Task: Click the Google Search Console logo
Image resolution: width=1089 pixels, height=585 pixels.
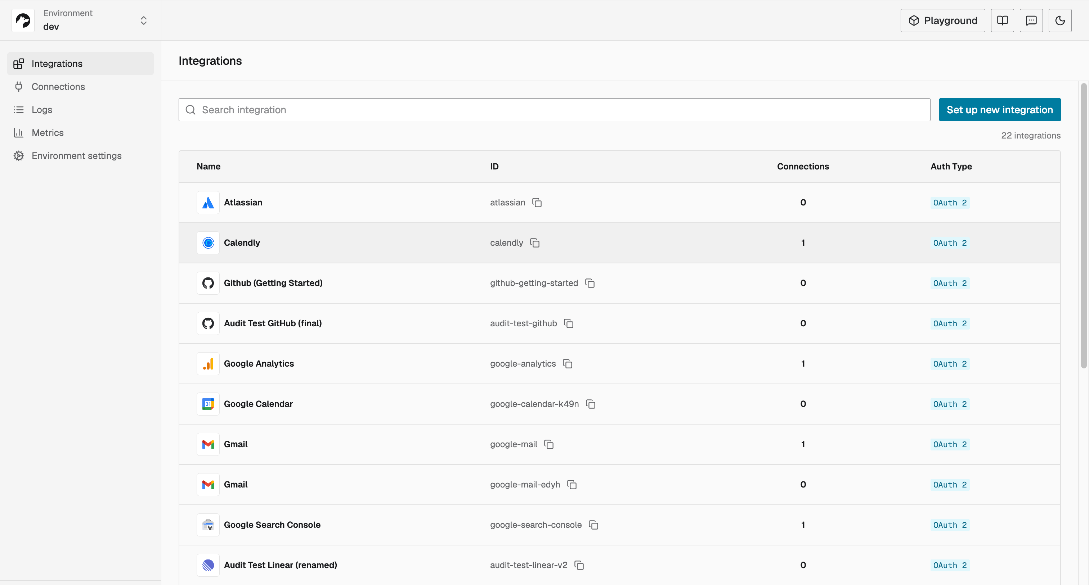Action: (x=208, y=525)
